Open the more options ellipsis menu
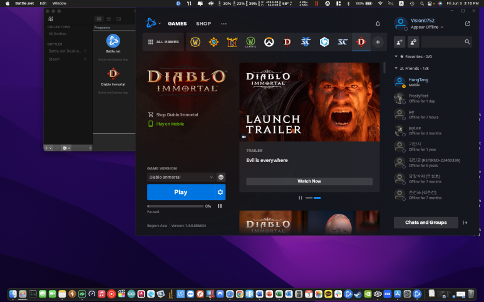 pos(224,24)
